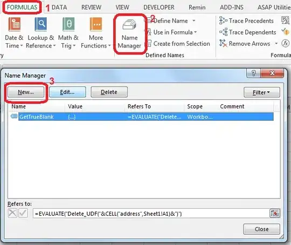Click the GetTrueBlank name tag icon
Screen dimensions: 291x245
(14, 117)
